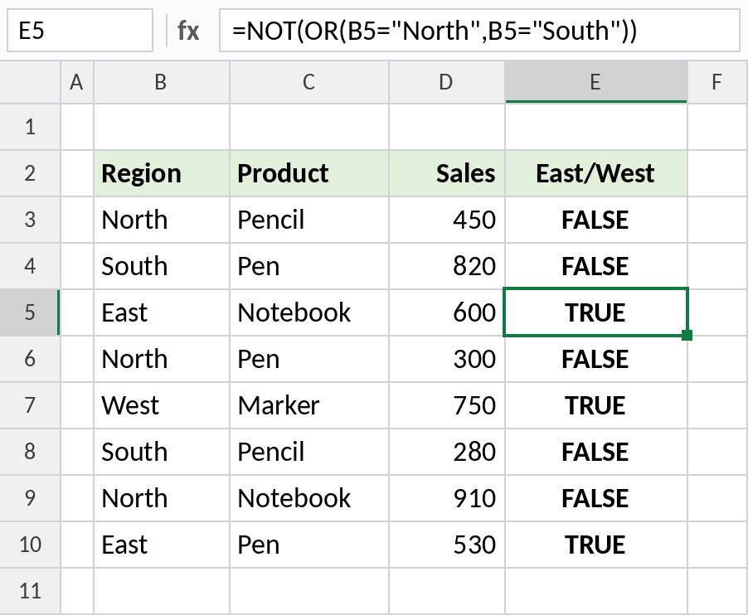Select column A header

click(77, 82)
